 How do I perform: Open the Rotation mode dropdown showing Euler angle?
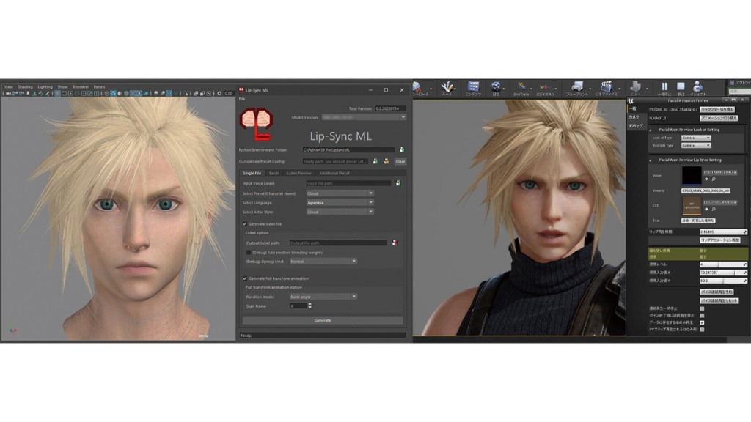click(323, 297)
